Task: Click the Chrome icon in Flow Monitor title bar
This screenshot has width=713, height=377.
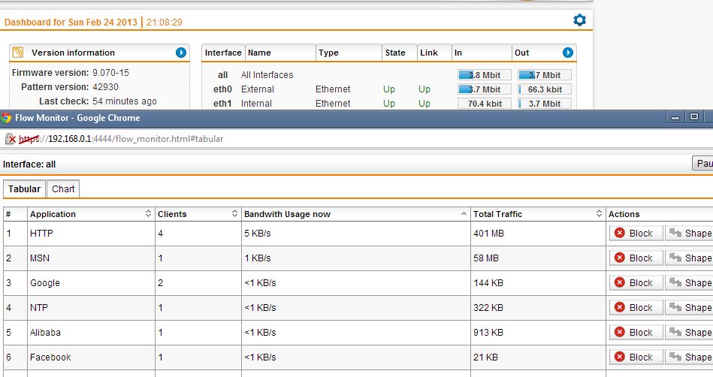Action: (6, 118)
